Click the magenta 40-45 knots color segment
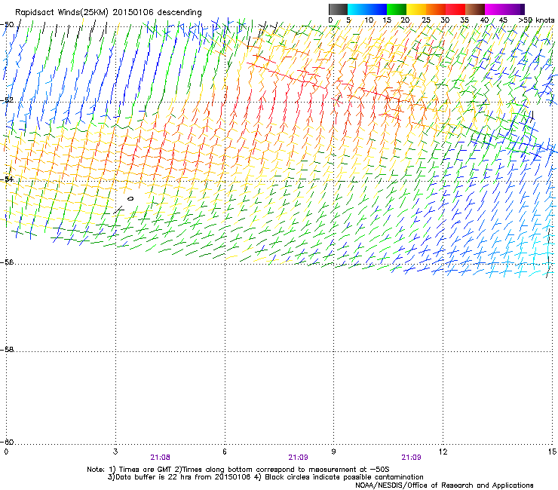 click(x=495, y=9)
